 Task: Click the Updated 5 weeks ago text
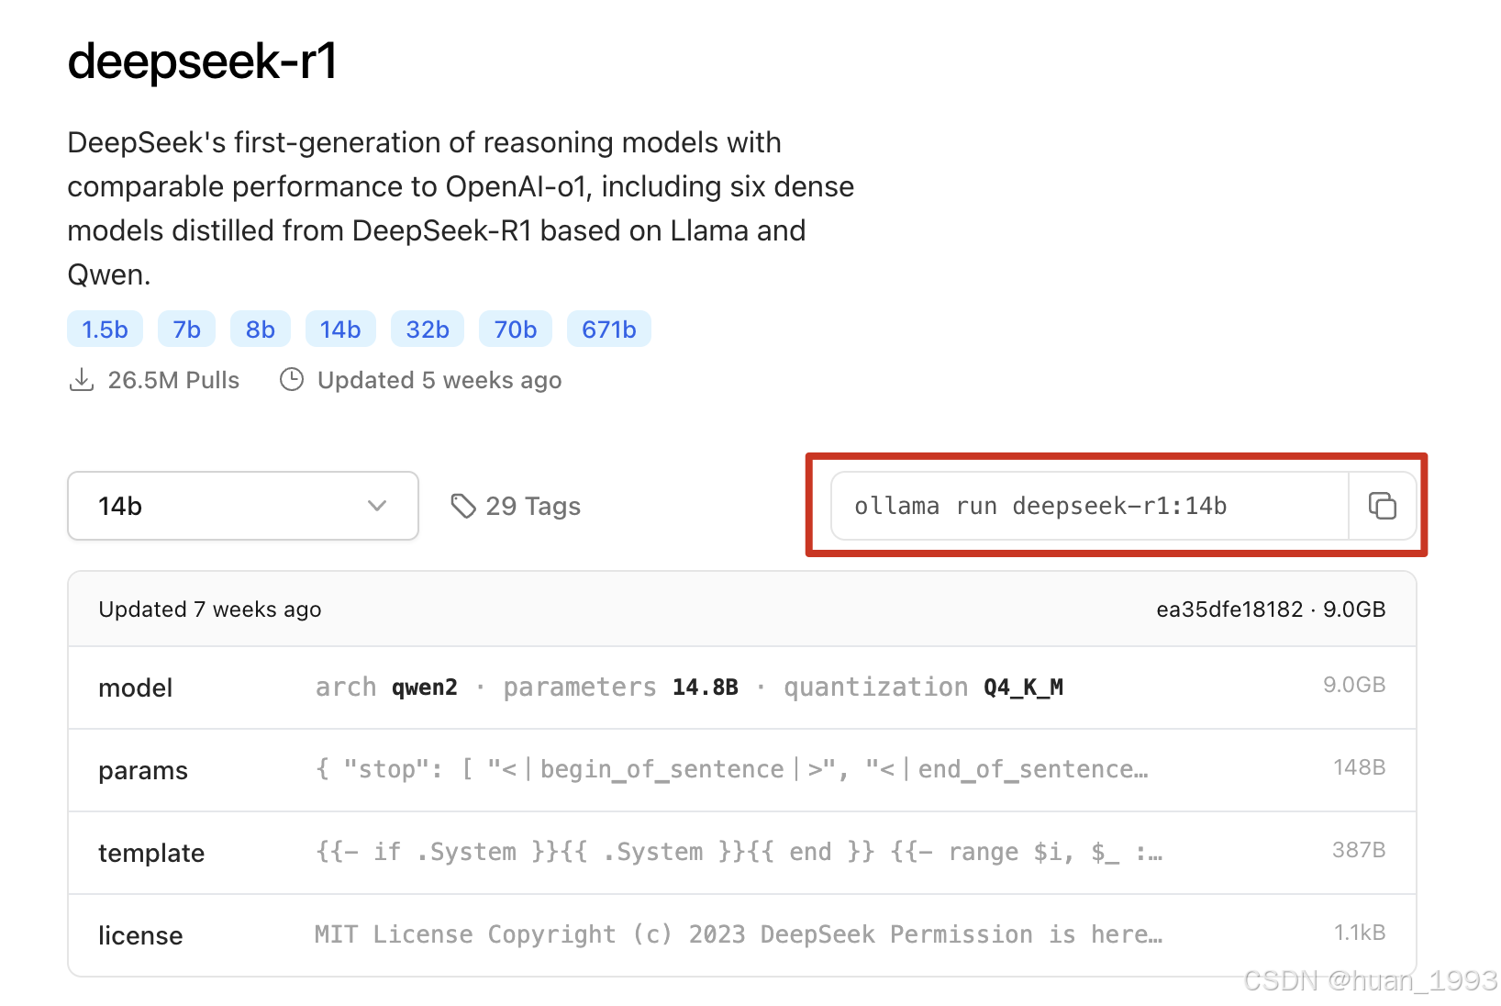439,380
